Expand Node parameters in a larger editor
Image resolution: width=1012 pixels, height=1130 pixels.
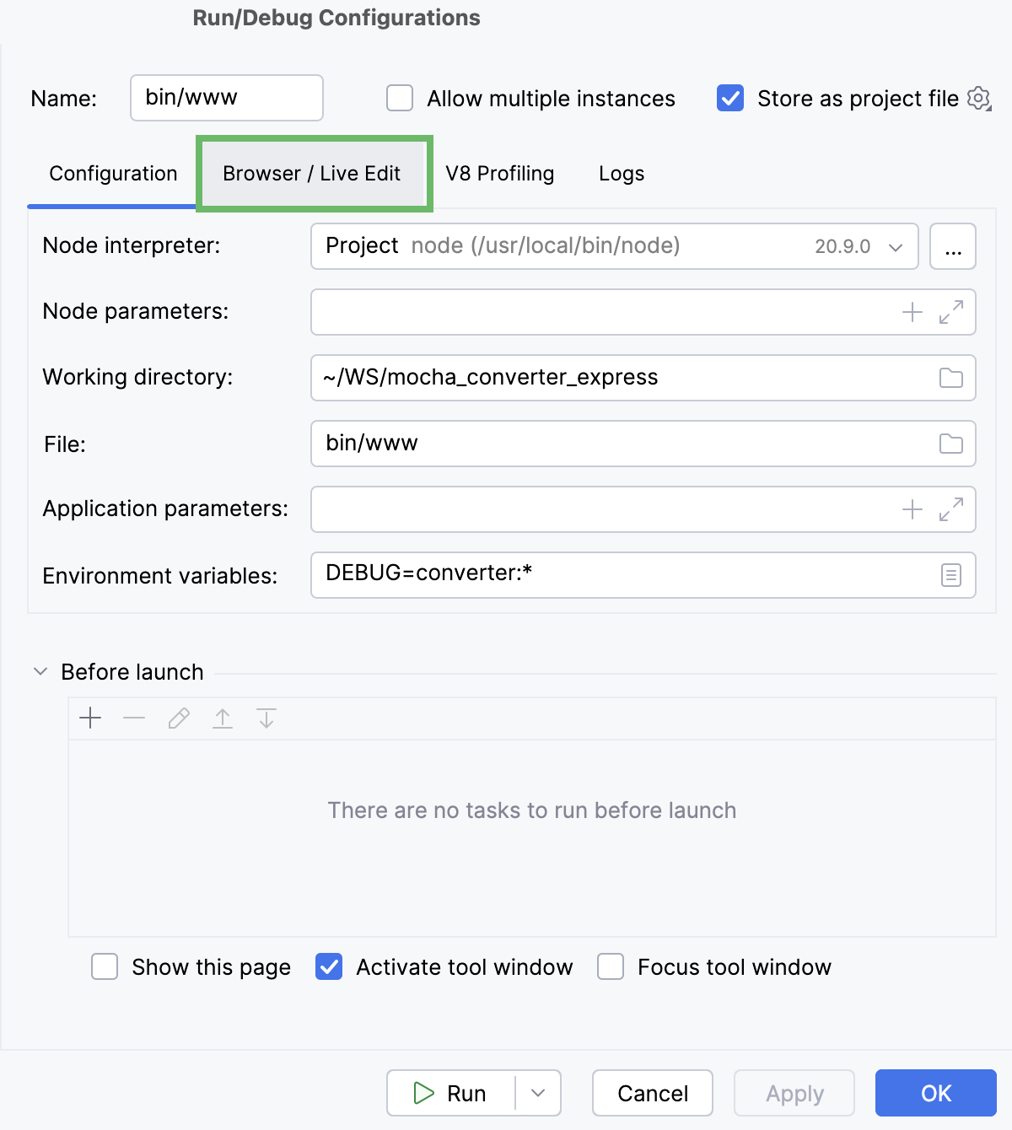[952, 312]
